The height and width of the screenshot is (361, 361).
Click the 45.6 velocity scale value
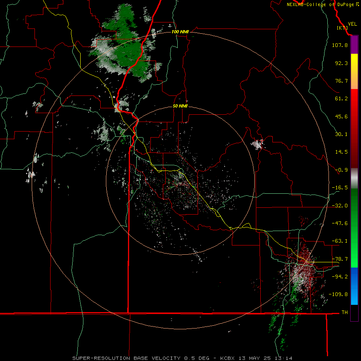click(341, 116)
